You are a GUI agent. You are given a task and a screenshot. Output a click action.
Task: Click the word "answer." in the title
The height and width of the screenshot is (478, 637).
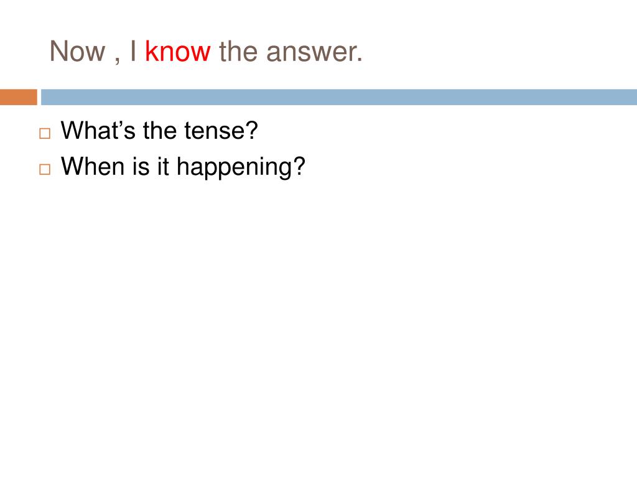314,52
